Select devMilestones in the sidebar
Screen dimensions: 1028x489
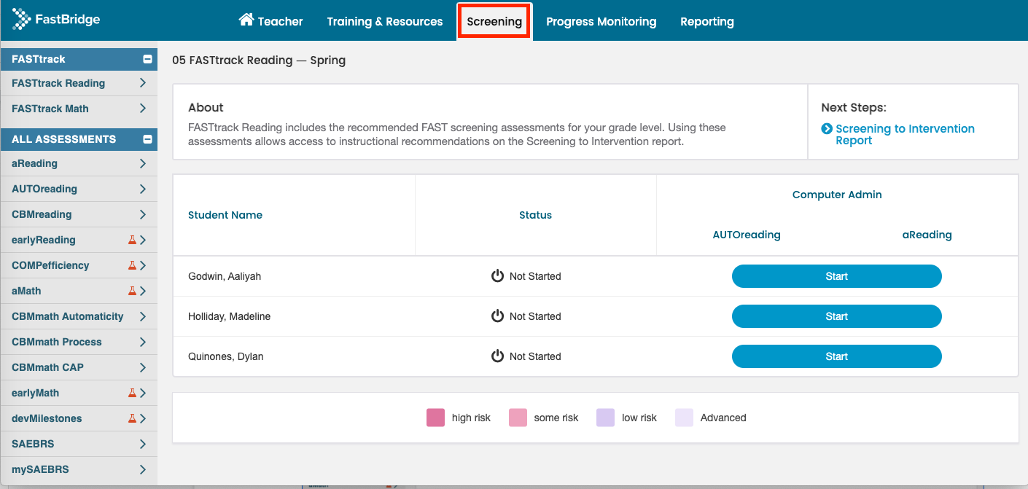(x=47, y=418)
